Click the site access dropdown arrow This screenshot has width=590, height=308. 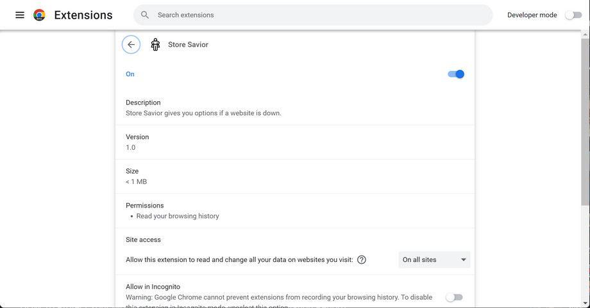464,259
